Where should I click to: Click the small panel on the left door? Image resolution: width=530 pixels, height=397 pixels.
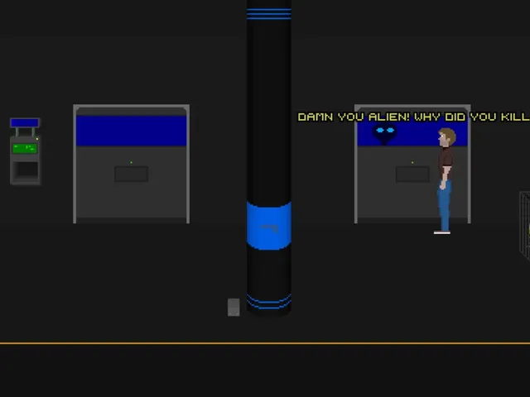(x=131, y=174)
